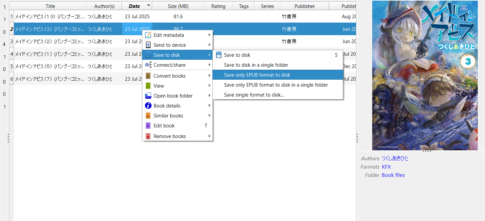Click the Edit metadata pencil icon
This screenshot has height=221, width=485.
(148, 35)
